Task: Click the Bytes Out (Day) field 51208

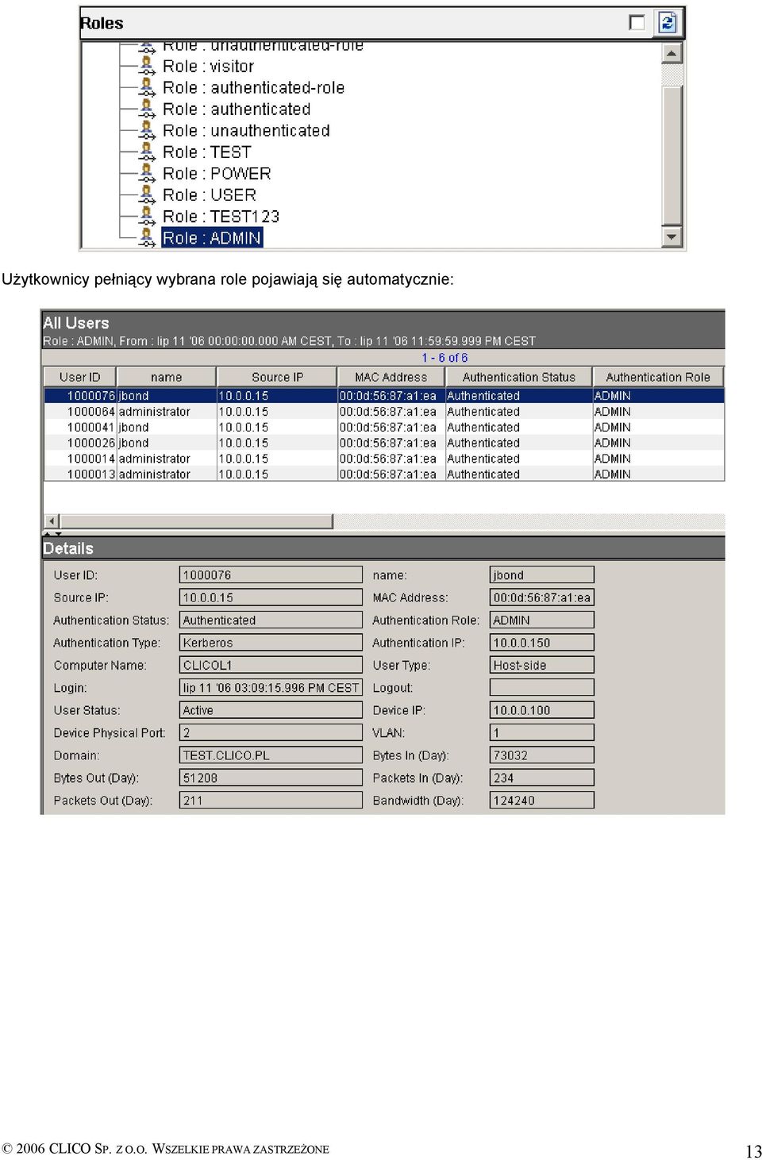Action: [271, 778]
